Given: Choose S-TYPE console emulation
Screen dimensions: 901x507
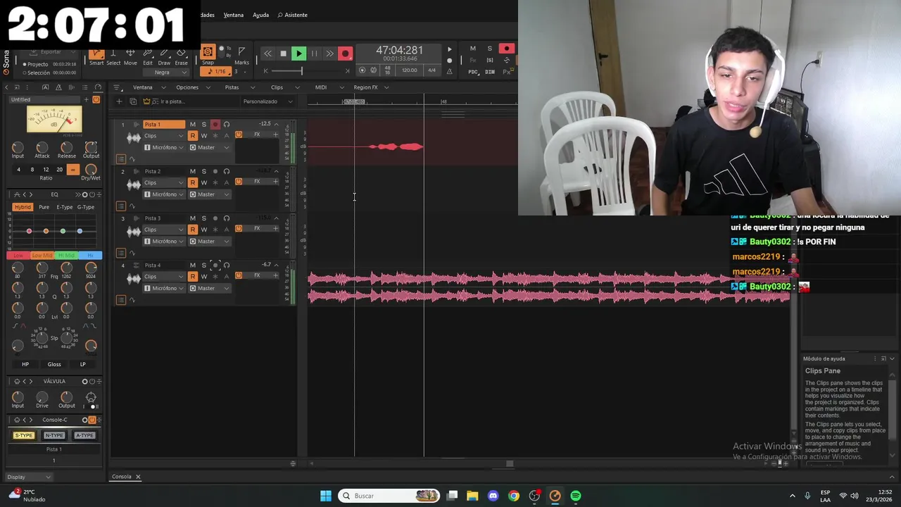Looking at the screenshot, I should (x=24, y=435).
